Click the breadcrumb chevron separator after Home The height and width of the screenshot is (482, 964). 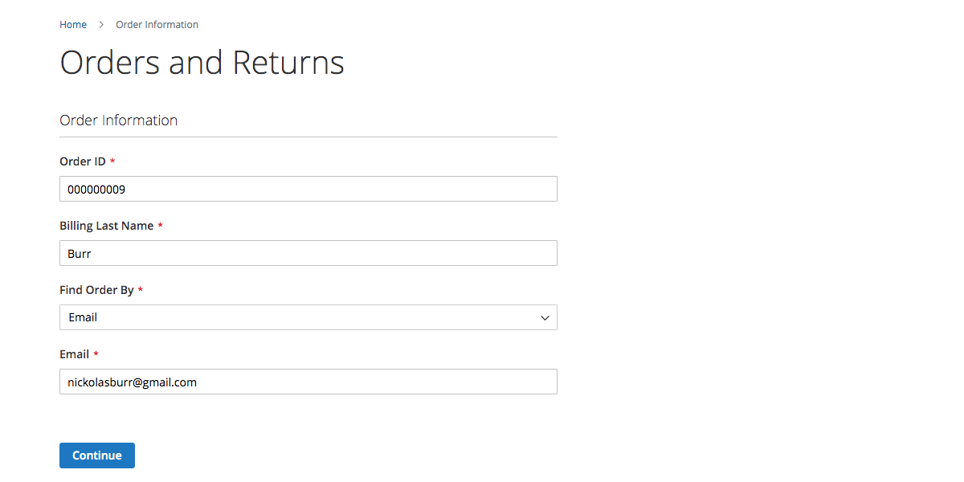[101, 25]
